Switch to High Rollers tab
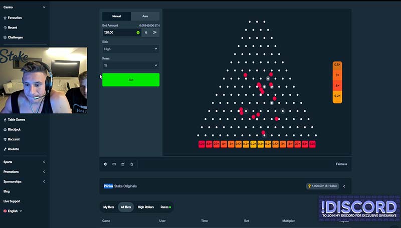Image resolution: width=401 pixels, height=228 pixels. pos(146,207)
